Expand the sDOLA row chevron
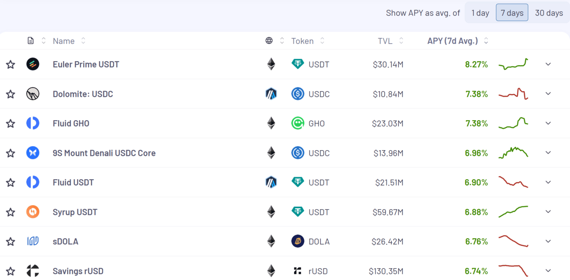Image resolution: width=570 pixels, height=280 pixels. (548, 241)
